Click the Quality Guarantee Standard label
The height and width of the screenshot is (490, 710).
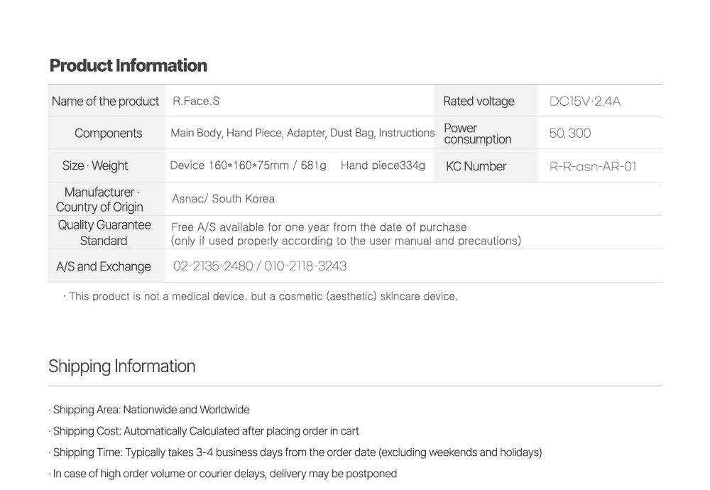tap(104, 233)
